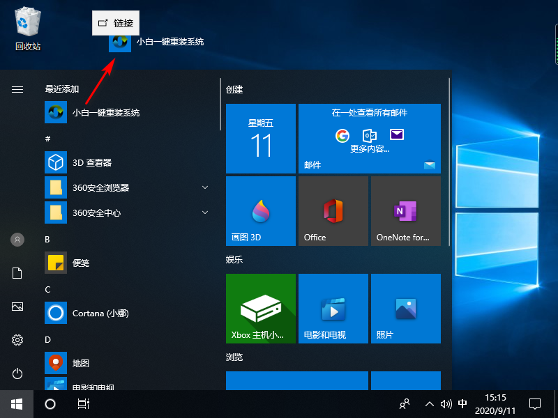Open the 电影和电视 tile
The image size is (558, 418).
point(333,309)
